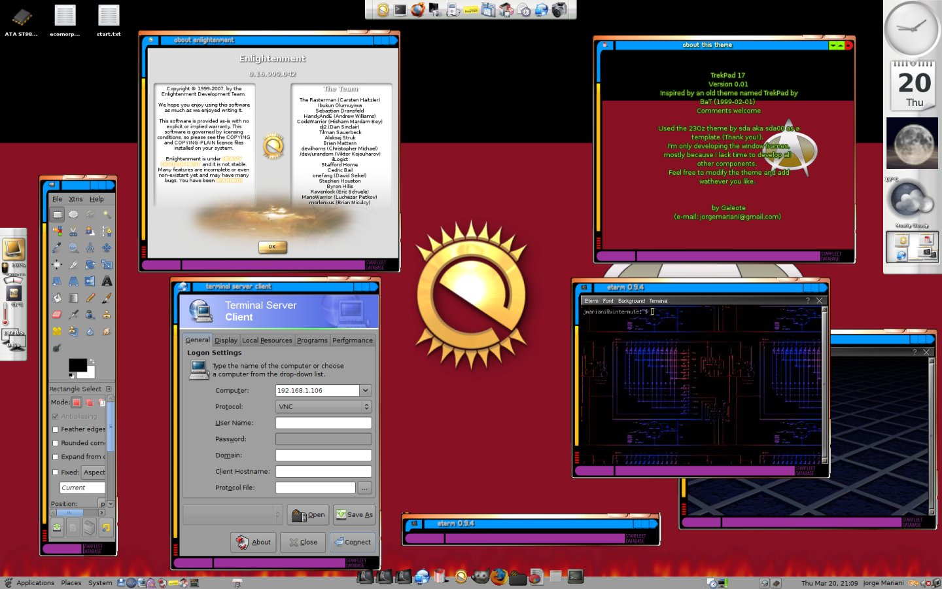The width and height of the screenshot is (942, 589).
Task: Select the Crop knife tool
Action: pos(74,264)
